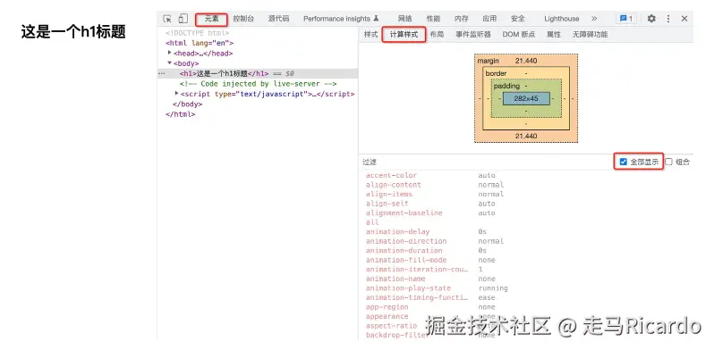Enable the 组合 checkbox
The image size is (714, 350).
[669, 162]
